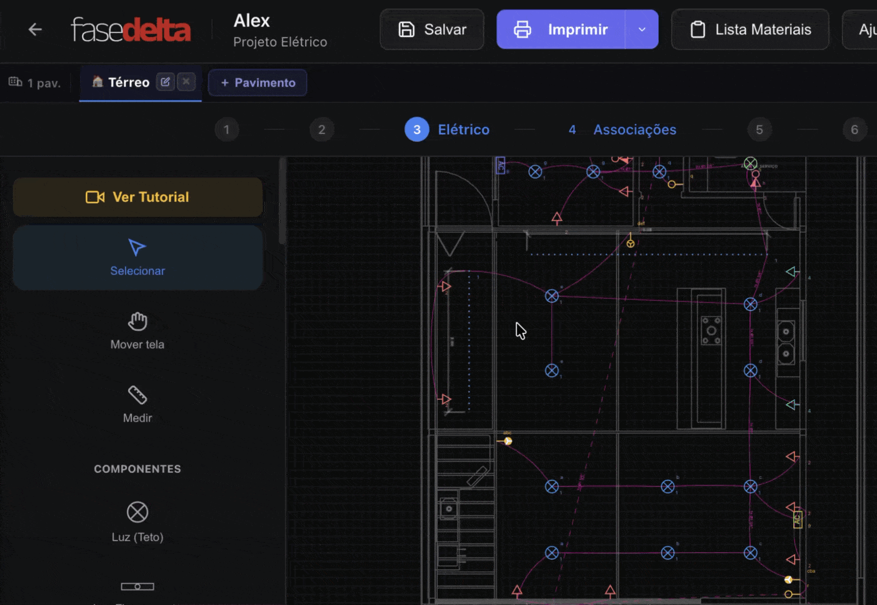Click the upper green outlet triangle on right wall
This screenshot has height=605, width=877.
(x=792, y=271)
